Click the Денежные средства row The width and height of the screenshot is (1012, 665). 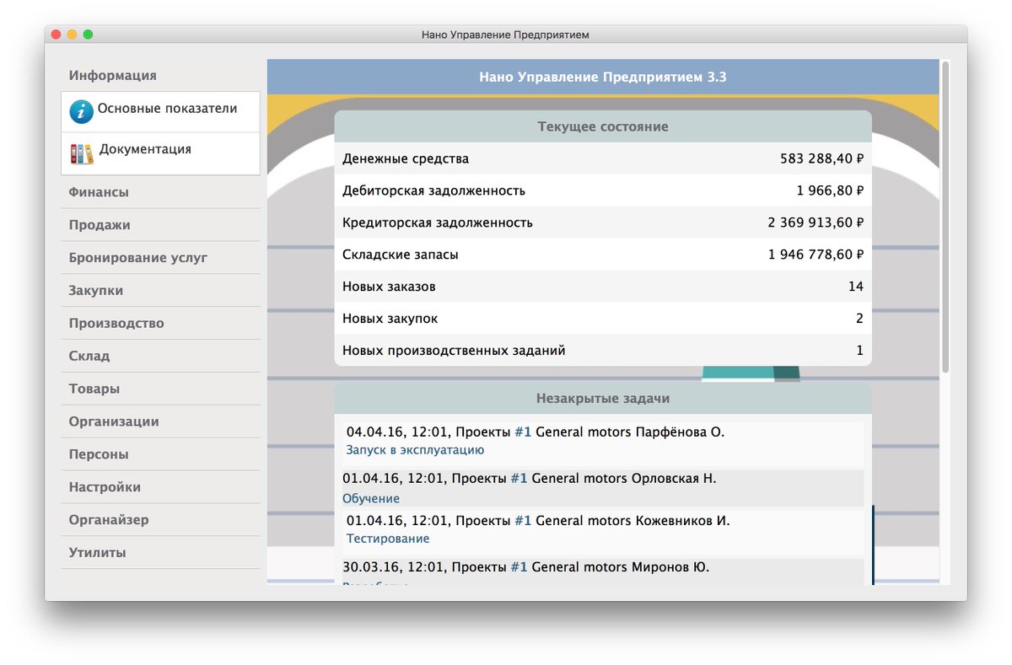(603, 158)
